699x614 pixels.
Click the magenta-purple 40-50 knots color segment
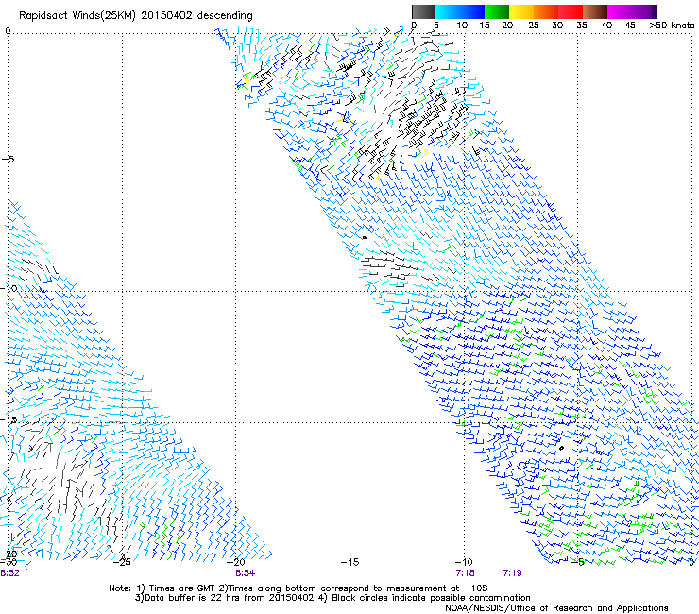point(632,11)
